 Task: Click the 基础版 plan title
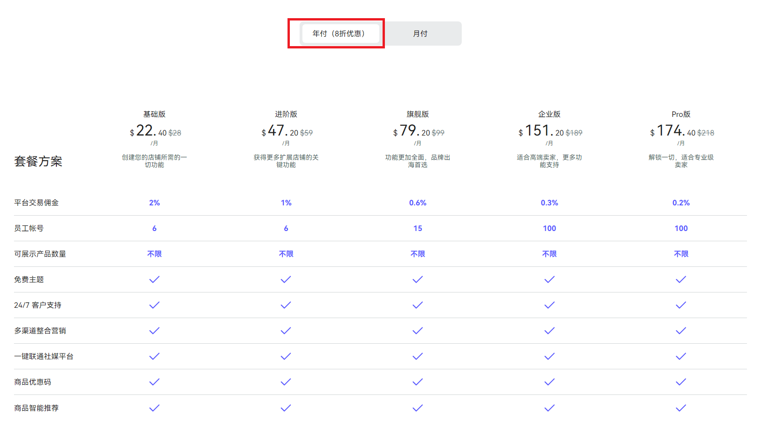click(154, 114)
